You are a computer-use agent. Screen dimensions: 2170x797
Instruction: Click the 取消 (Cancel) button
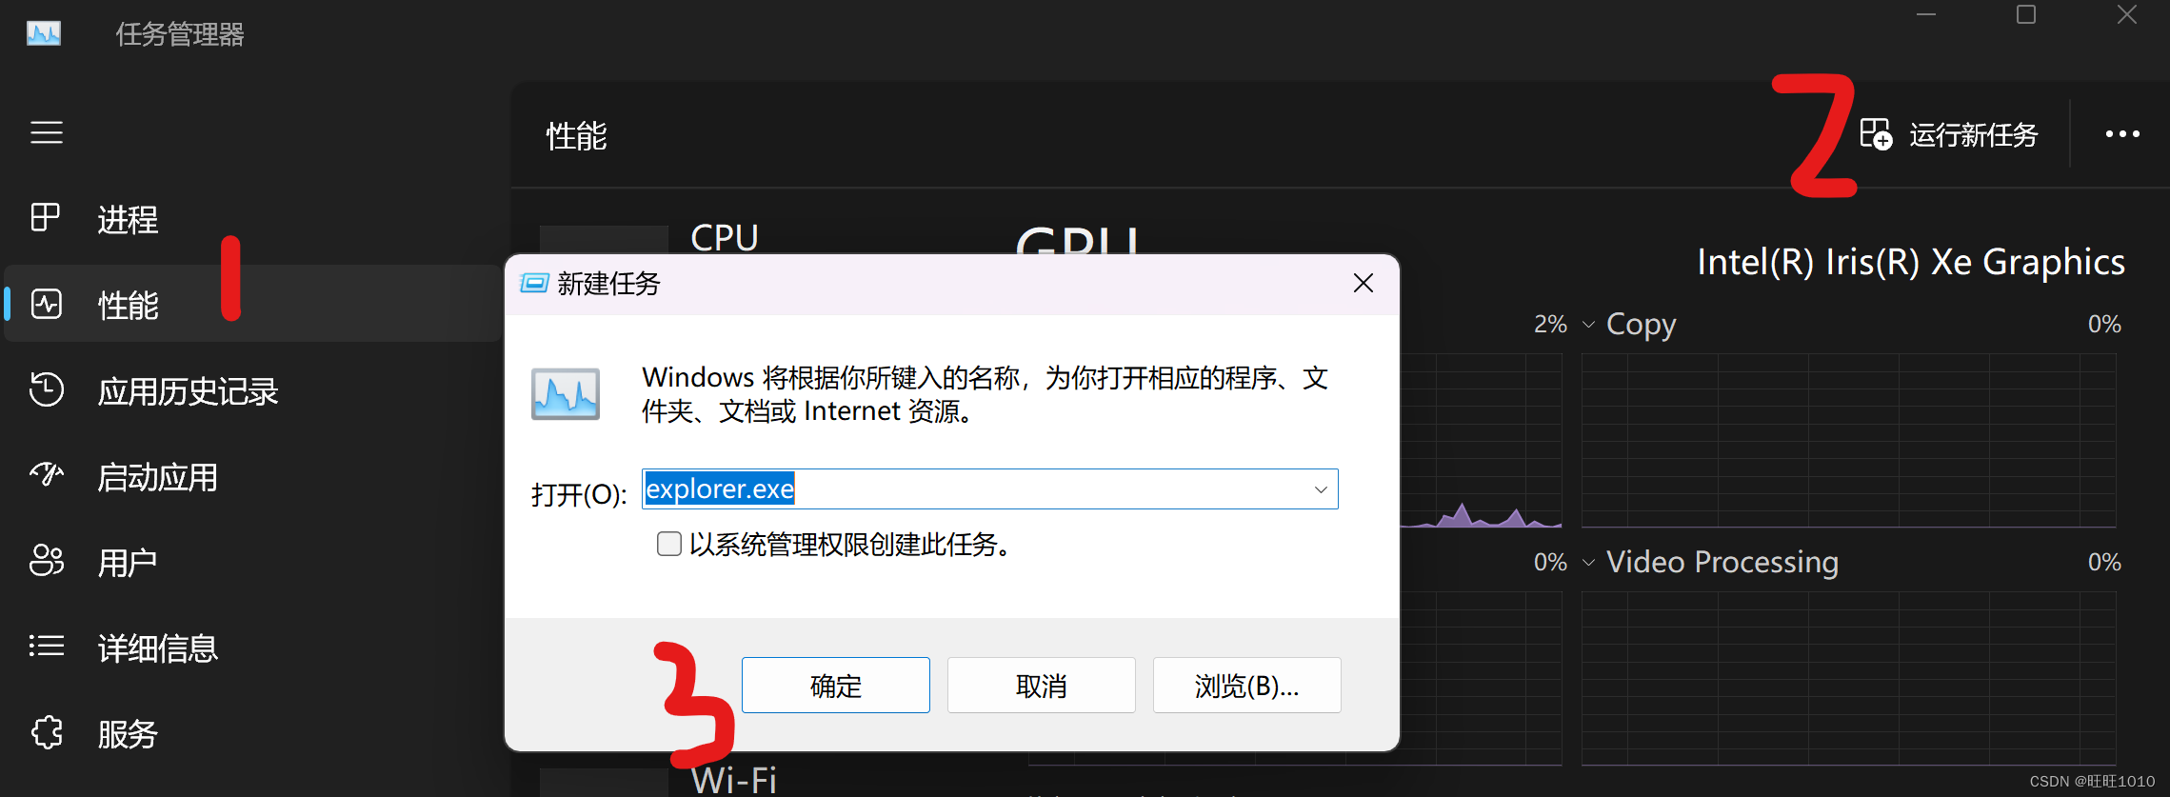point(1042,685)
